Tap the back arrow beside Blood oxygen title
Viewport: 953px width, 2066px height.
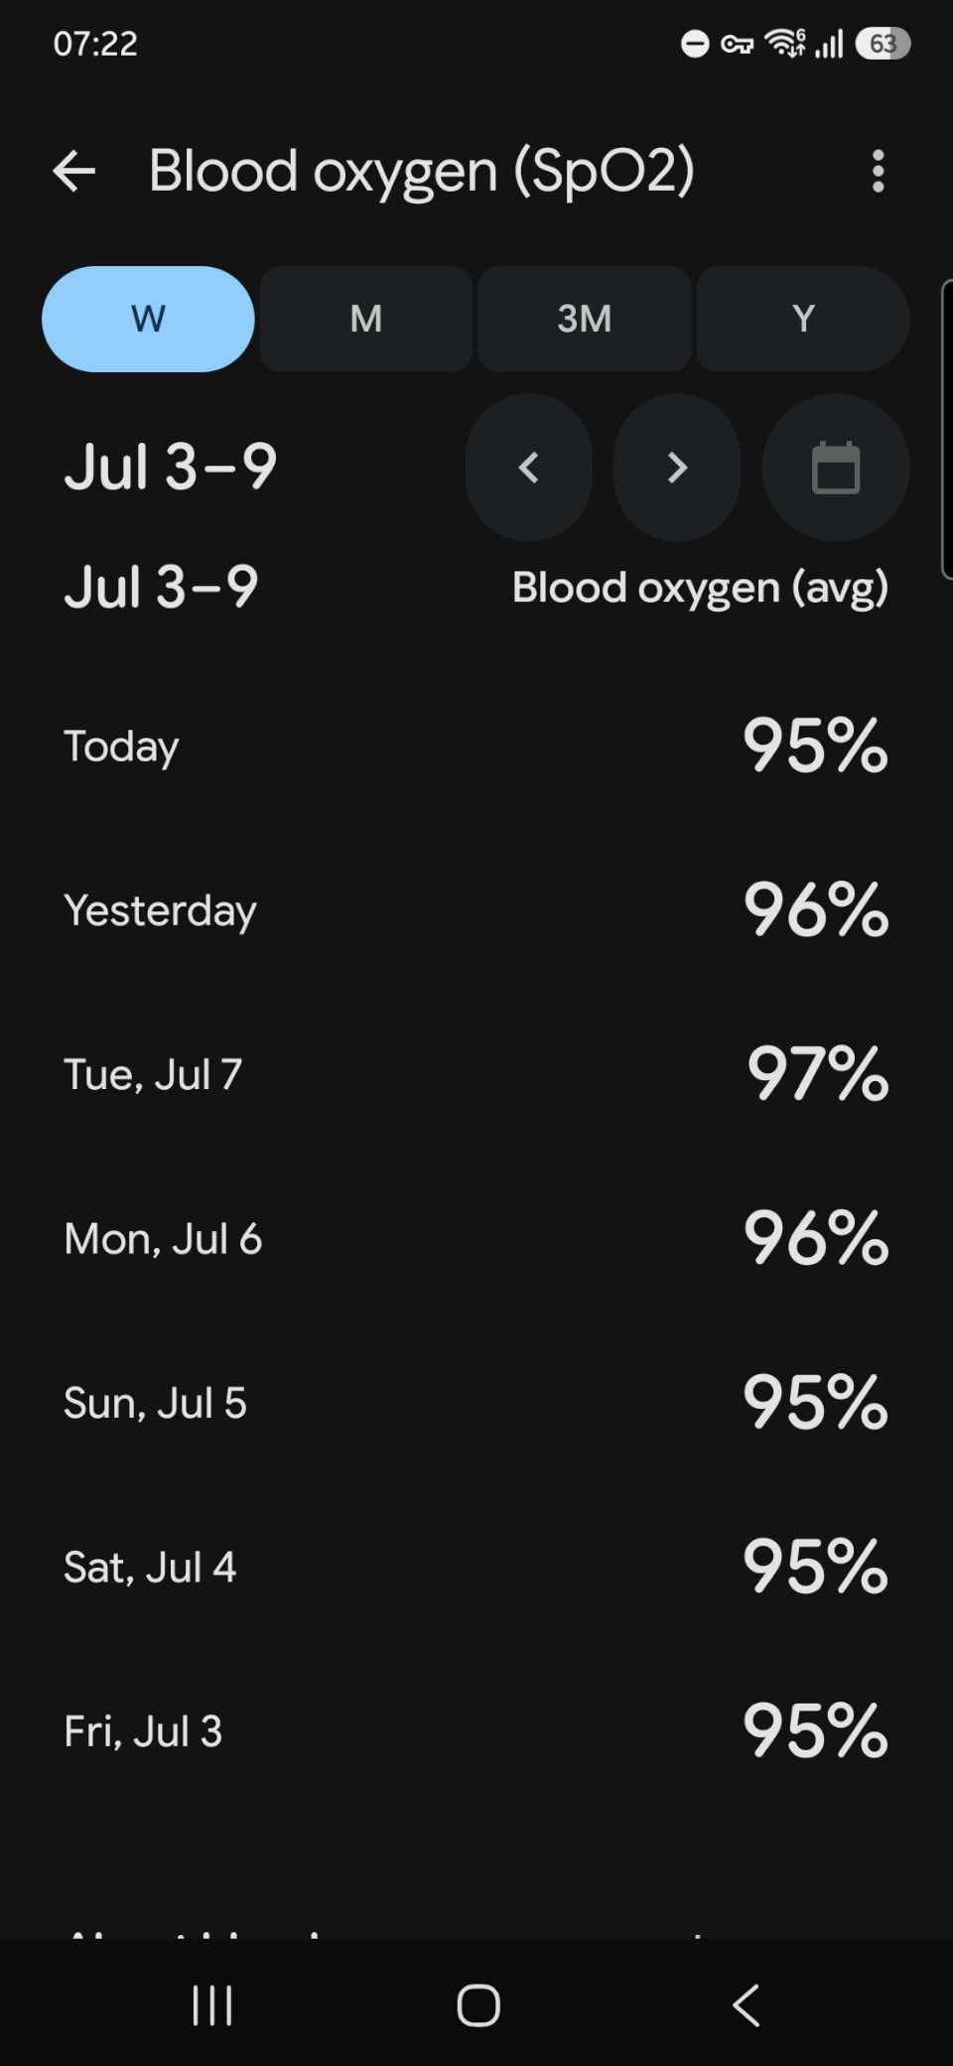74,171
